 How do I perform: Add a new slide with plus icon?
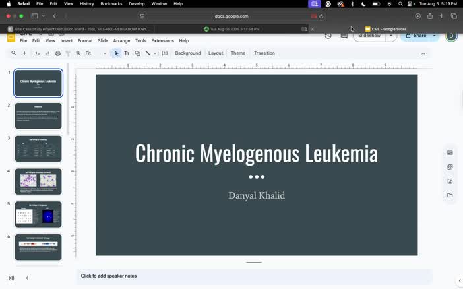tap(24, 53)
